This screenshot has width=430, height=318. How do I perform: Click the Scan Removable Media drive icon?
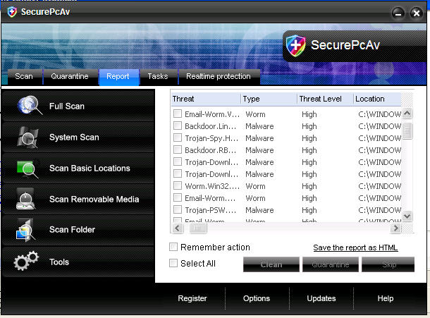25,199
